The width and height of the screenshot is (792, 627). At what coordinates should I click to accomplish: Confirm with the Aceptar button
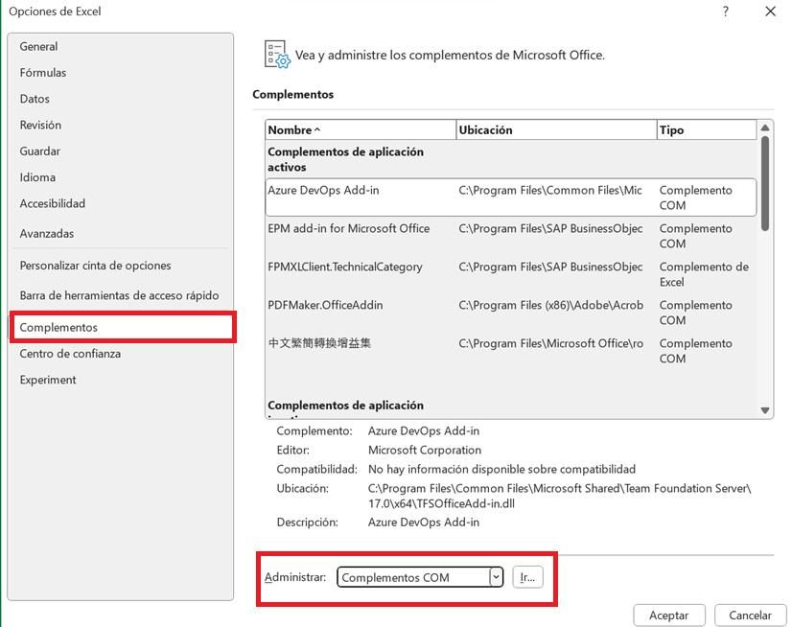pyautogui.click(x=668, y=615)
